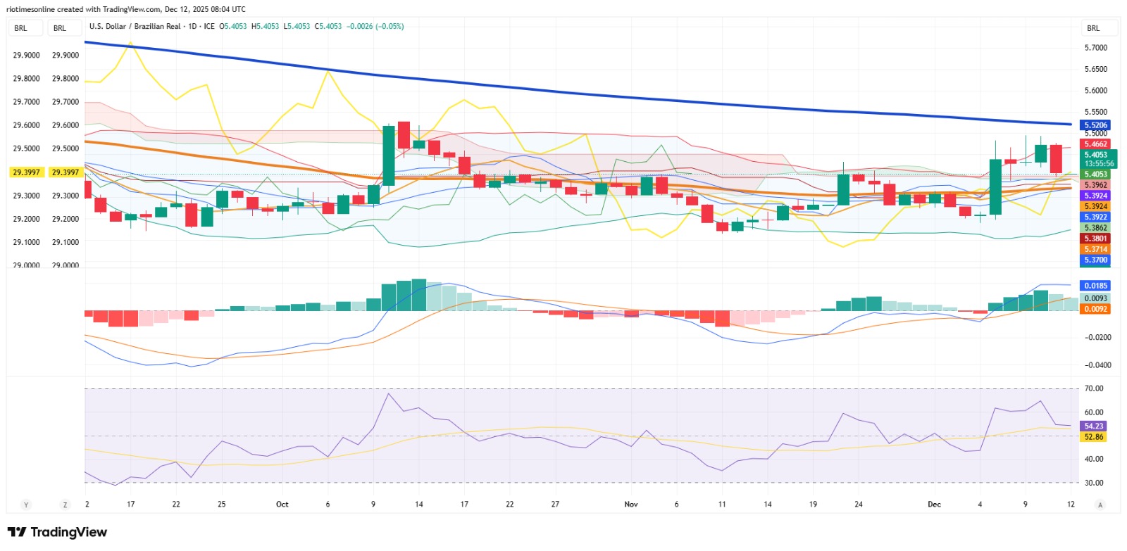Image resolution: width=1127 pixels, height=551 pixels.
Task: Click the orange 5.3714 price label
Action: [1095, 249]
